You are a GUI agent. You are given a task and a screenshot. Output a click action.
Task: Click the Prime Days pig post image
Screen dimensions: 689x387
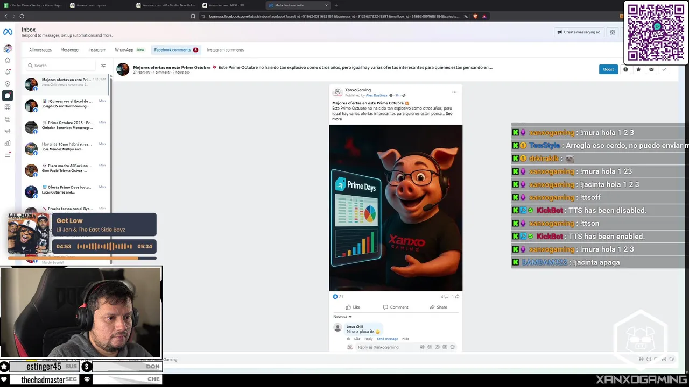396,208
